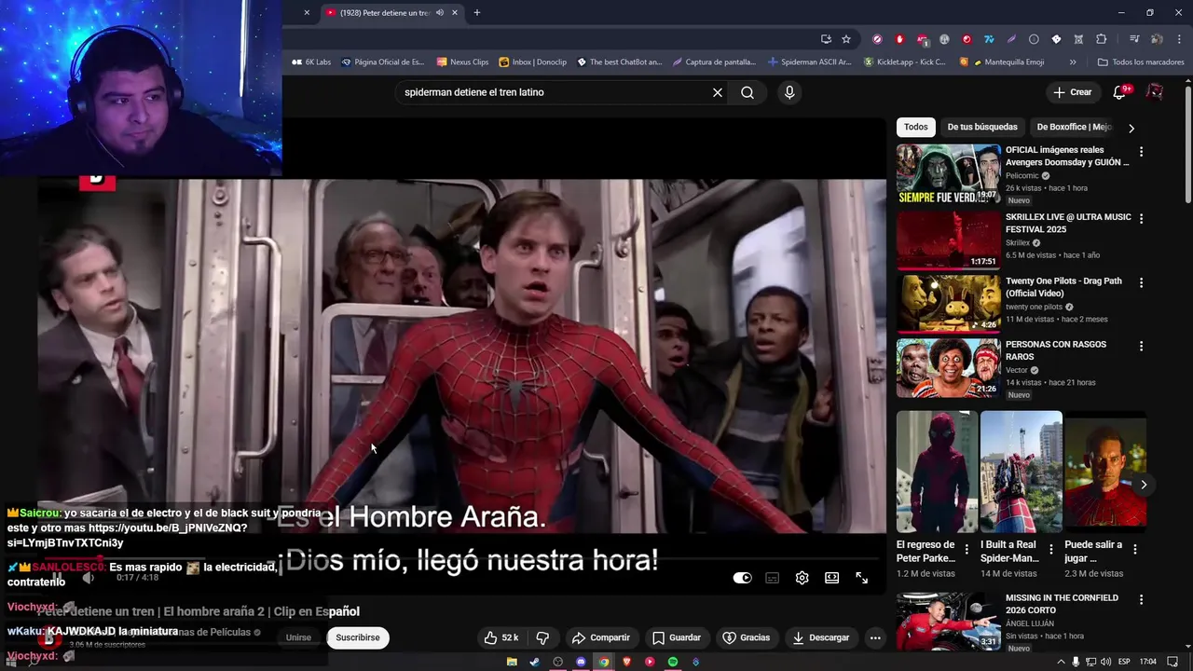Image resolution: width=1193 pixels, height=671 pixels.
Task: Open options for Skrillex Live video
Action: point(1141,218)
